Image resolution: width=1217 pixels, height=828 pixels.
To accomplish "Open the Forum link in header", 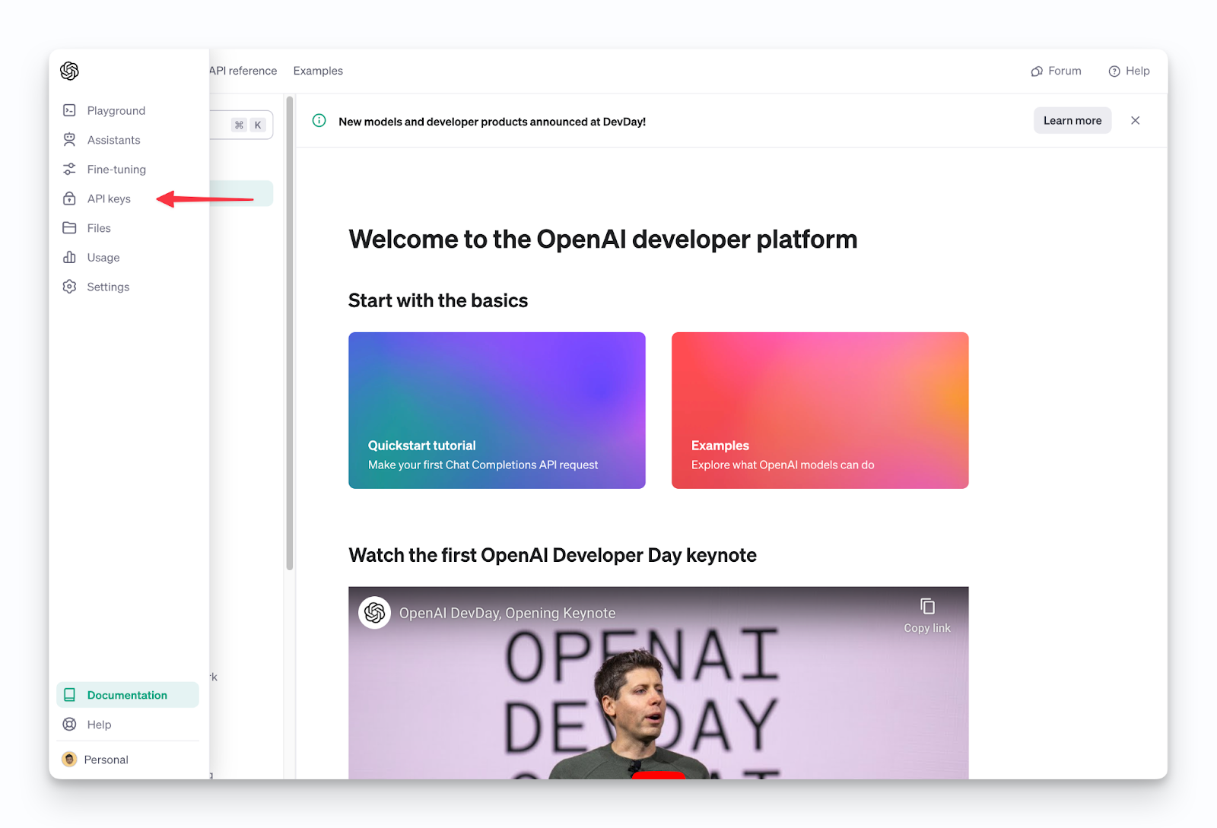I will coord(1057,71).
